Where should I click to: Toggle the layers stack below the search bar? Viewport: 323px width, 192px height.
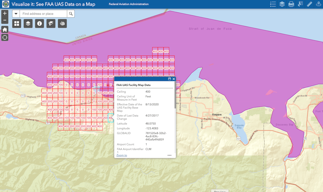(28, 24)
